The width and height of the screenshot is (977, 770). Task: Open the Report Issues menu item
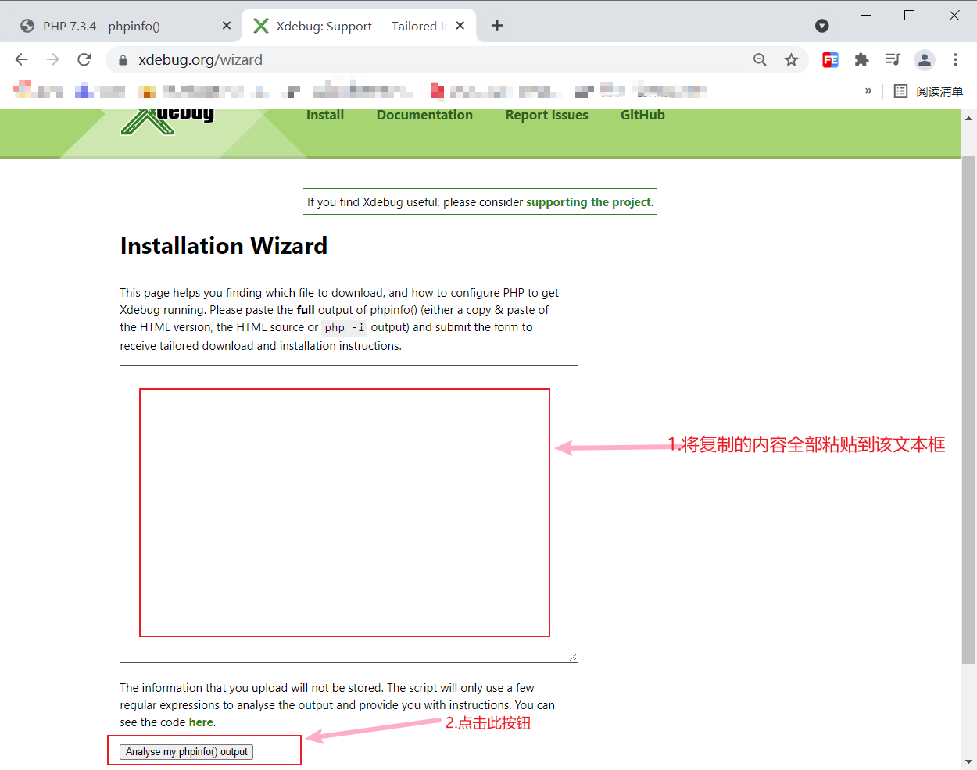pyautogui.click(x=546, y=116)
